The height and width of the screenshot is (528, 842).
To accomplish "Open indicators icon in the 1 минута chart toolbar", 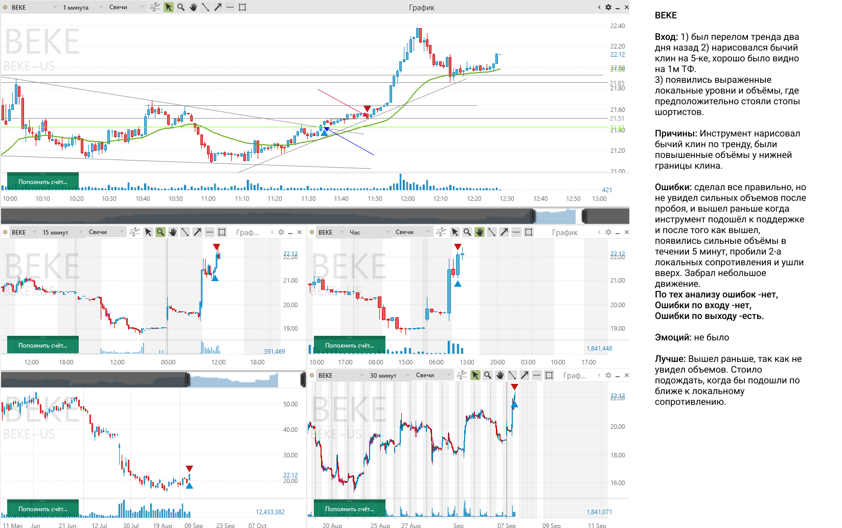I will (155, 7).
